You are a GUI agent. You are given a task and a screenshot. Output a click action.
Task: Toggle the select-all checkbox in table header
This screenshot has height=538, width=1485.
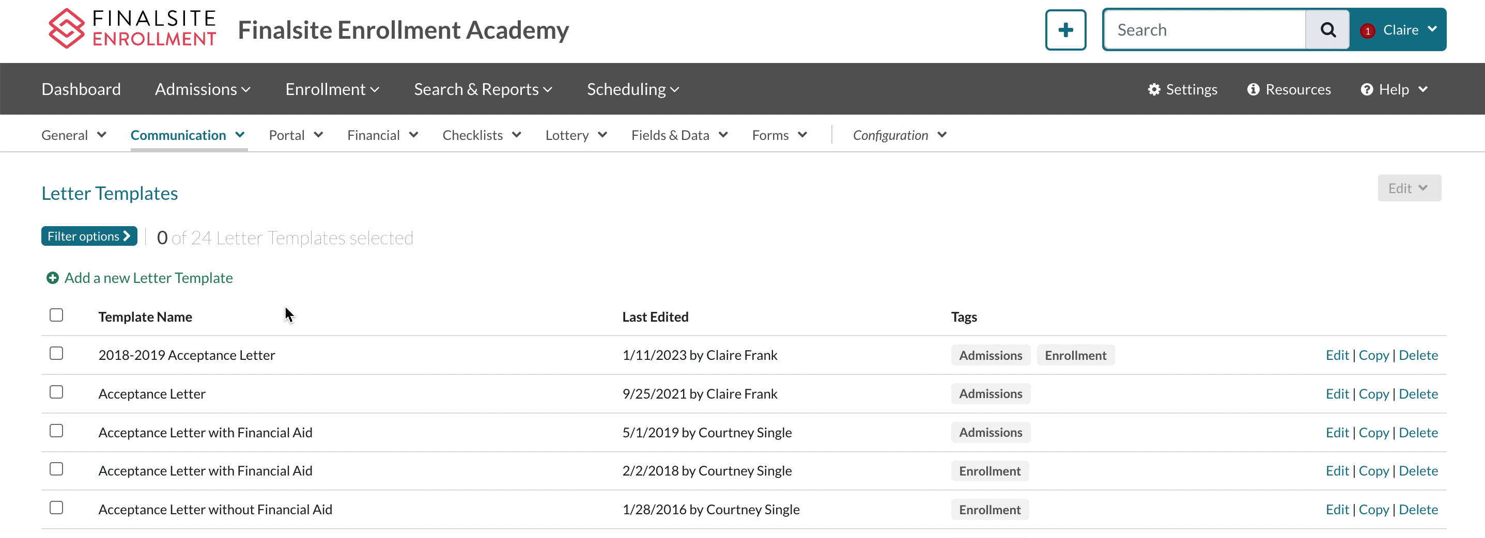click(x=56, y=315)
